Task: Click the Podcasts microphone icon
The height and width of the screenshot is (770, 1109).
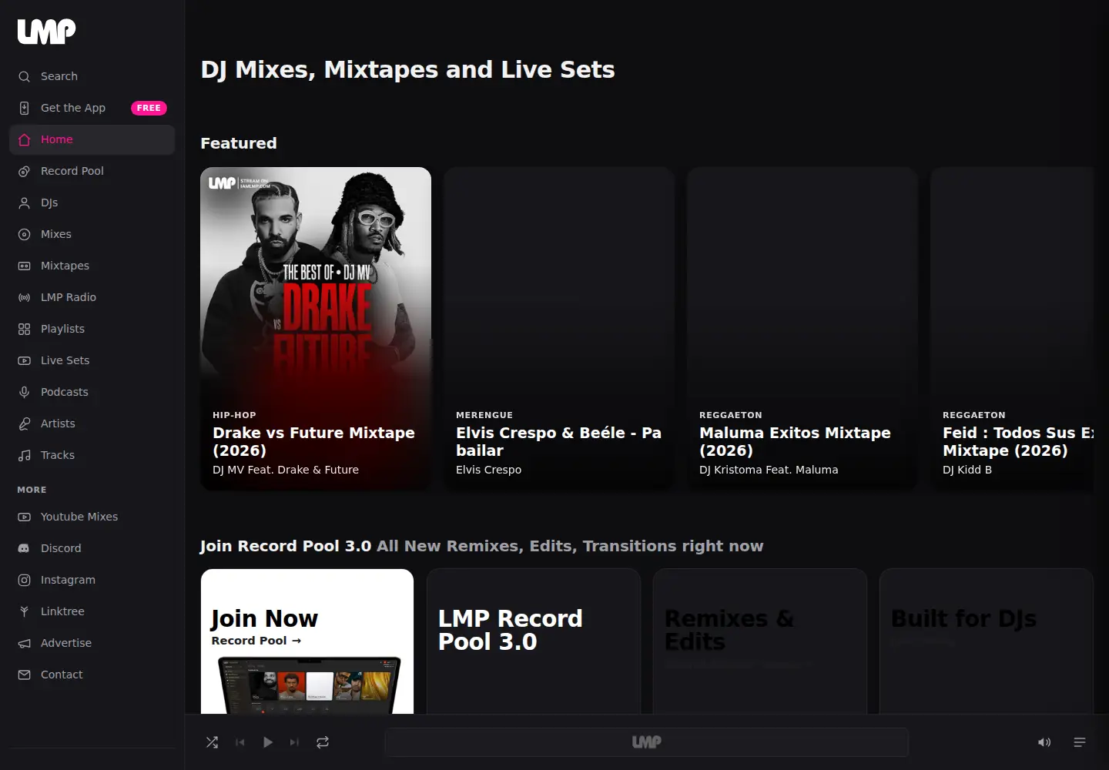Action: [x=25, y=392]
